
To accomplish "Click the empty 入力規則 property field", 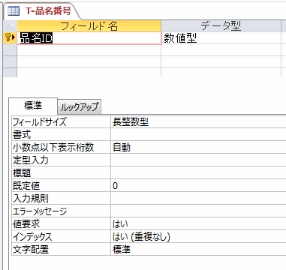I will click(198, 199).
